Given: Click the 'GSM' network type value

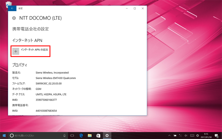Looking at the screenshot, I should pos(38,89).
